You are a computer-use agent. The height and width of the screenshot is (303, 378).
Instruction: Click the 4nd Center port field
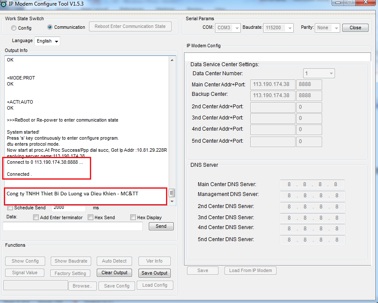(309, 130)
